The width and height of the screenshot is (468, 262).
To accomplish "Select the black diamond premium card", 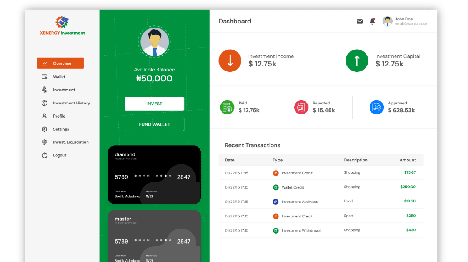I will 154,175.
